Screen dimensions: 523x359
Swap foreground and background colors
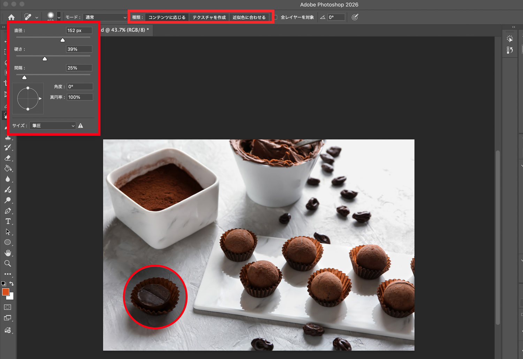(12, 284)
